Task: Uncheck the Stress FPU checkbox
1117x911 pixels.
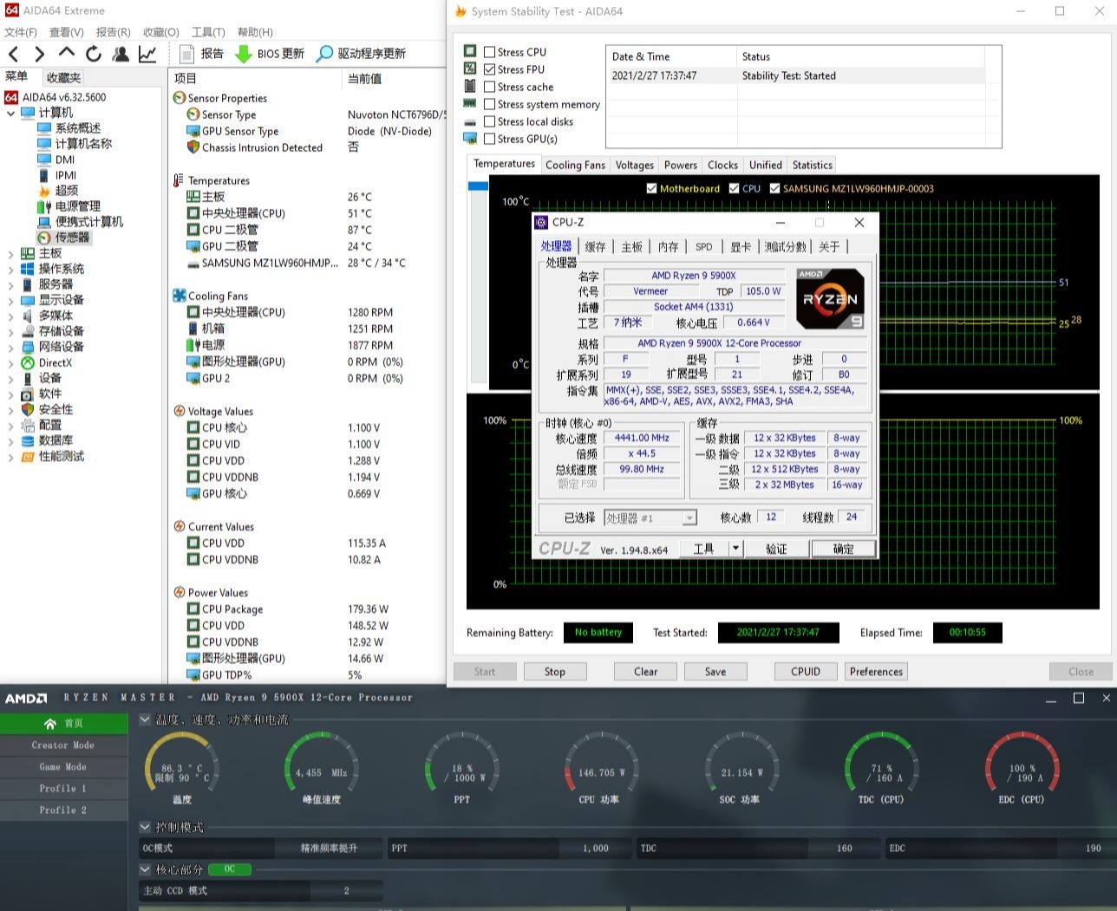Action: pos(490,69)
